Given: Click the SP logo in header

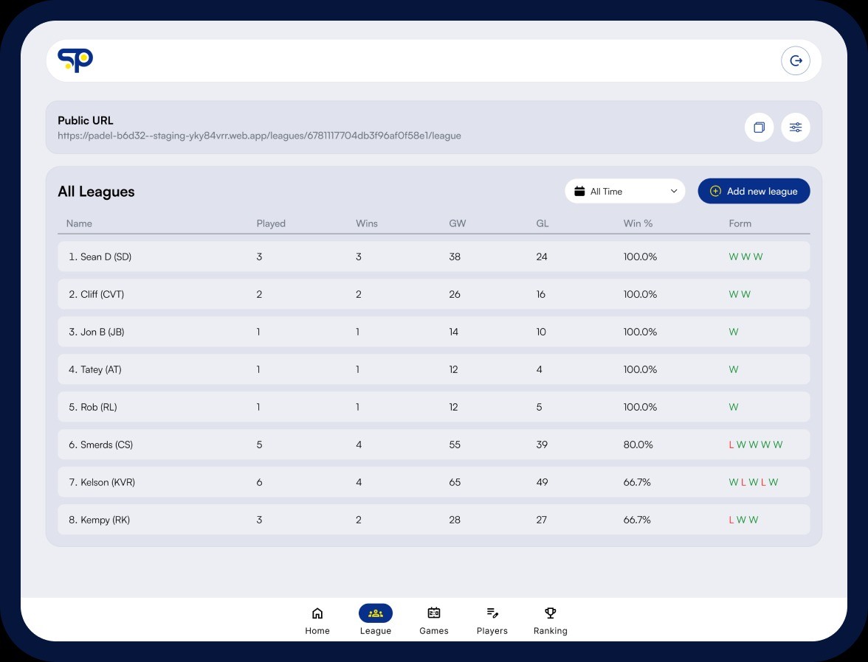Looking at the screenshot, I should [75, 60].
